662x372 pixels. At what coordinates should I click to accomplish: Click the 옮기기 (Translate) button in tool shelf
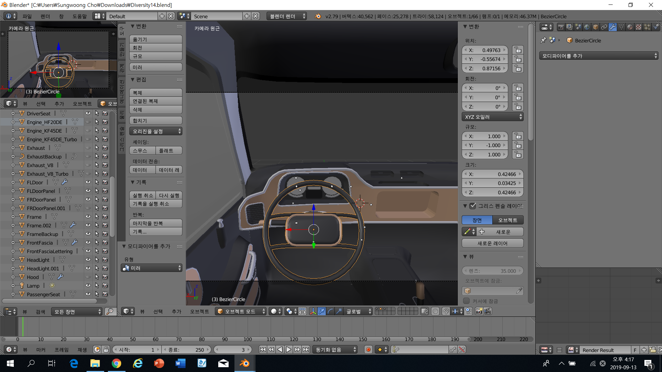156,39
